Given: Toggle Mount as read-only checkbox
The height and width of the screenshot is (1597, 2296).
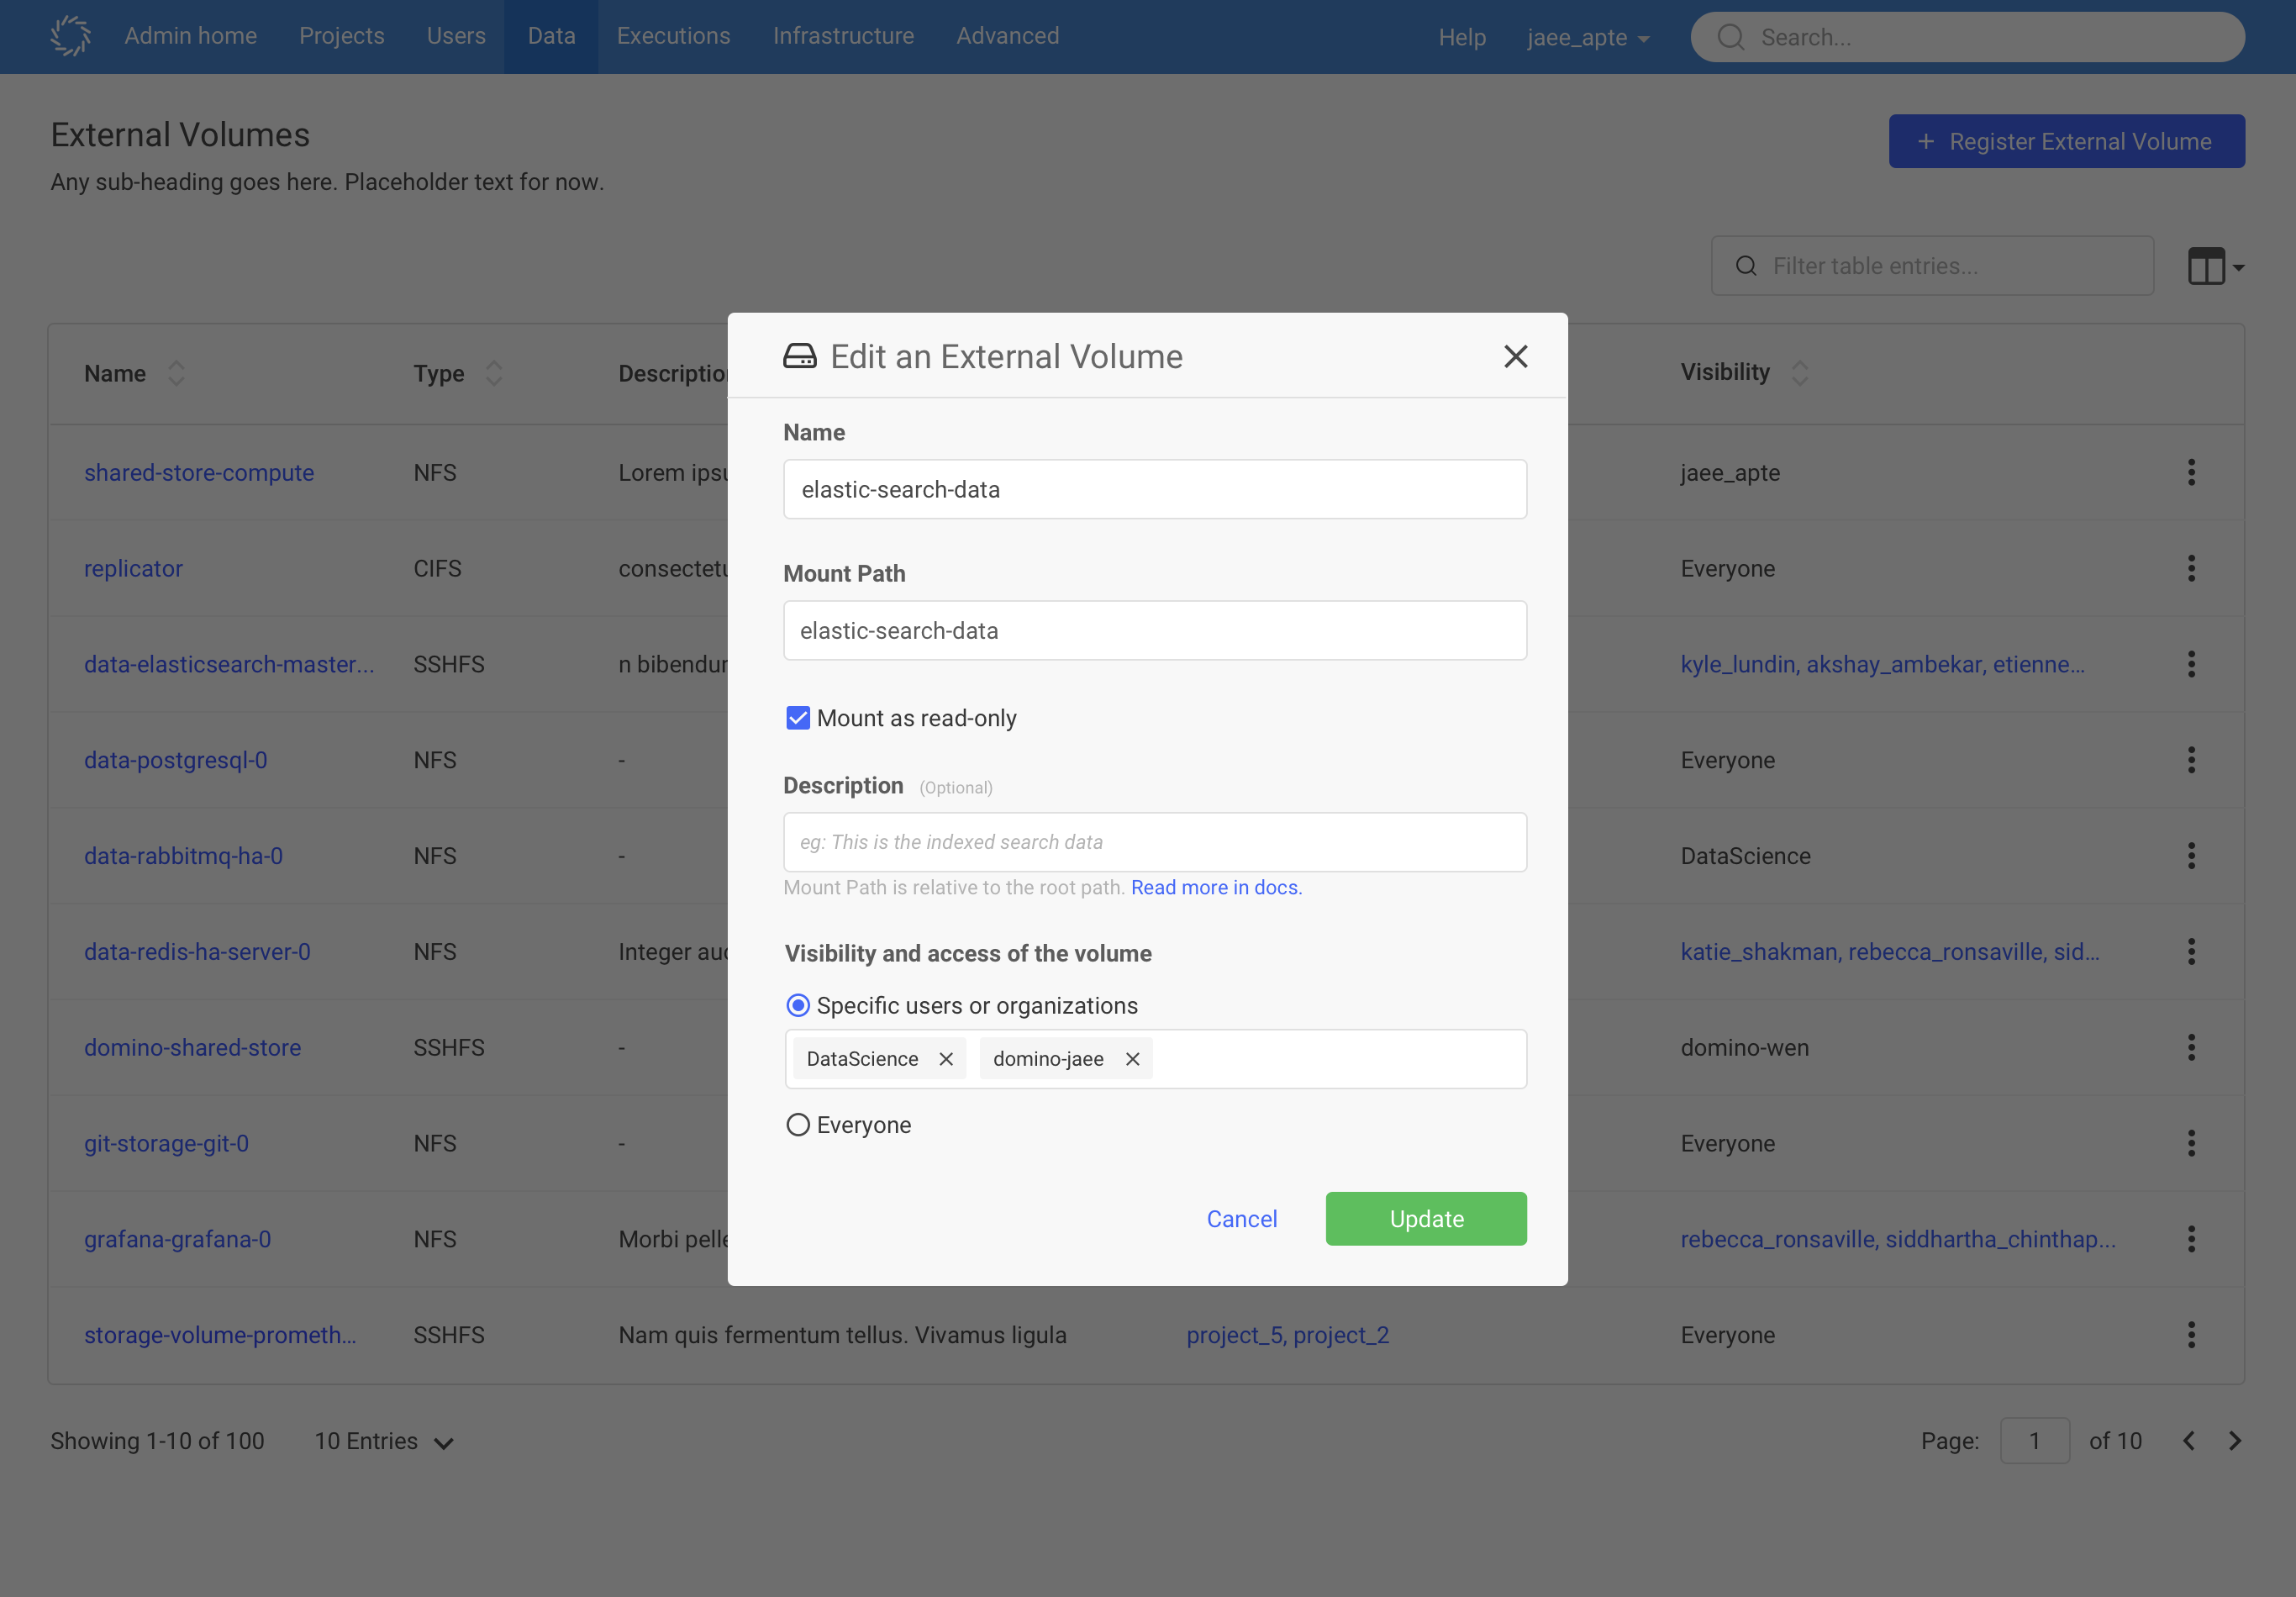Looking at the screenshot, I should (798, 718).
